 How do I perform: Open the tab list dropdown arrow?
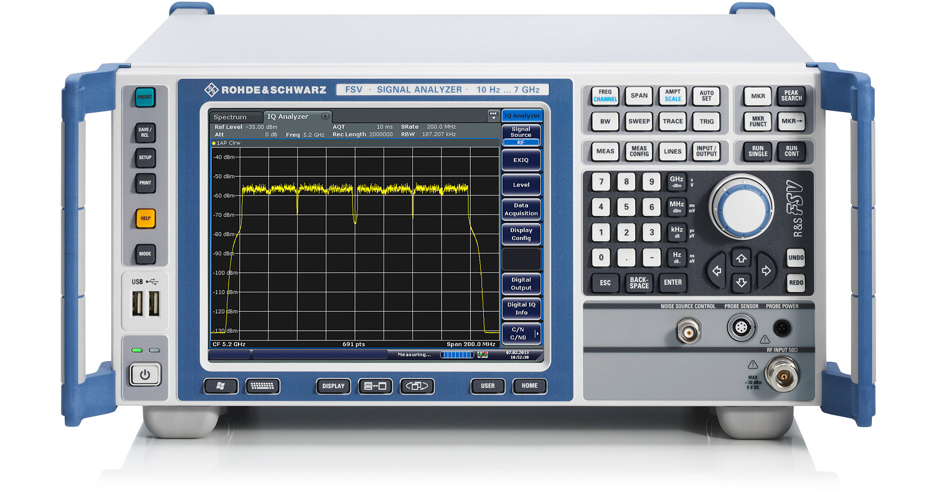tap(493, 116)
